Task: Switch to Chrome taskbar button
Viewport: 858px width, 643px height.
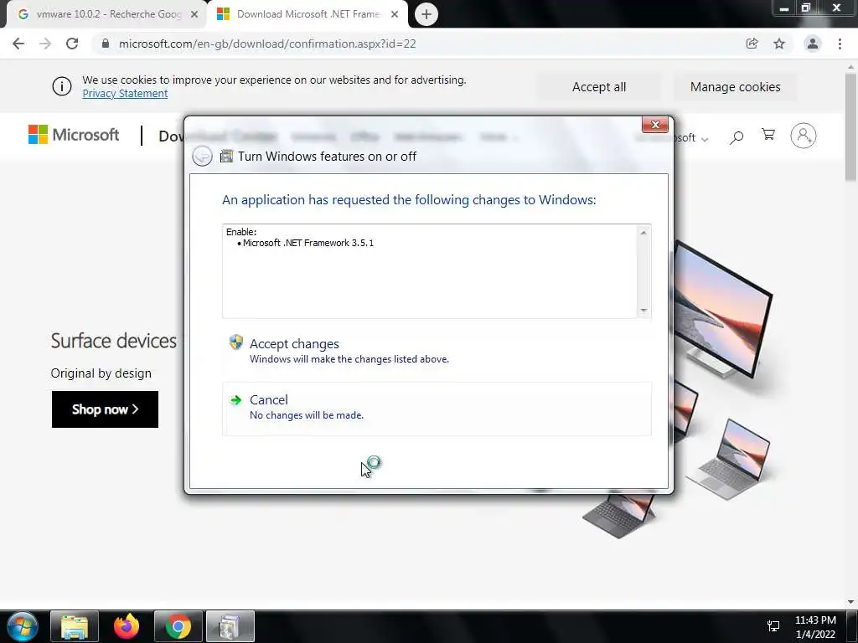Action: [x=178, y=626]
